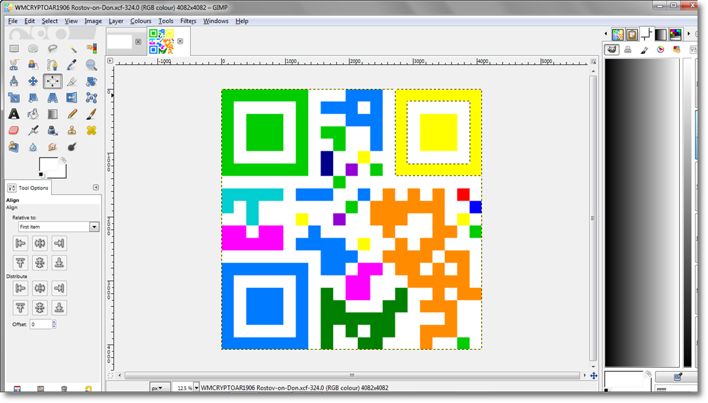
Task: Pick the Ink bottle tool
Action: 52,130
